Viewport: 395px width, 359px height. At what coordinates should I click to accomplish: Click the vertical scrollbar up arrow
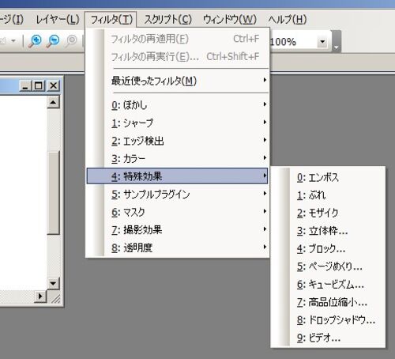click(x=54, y=102)
